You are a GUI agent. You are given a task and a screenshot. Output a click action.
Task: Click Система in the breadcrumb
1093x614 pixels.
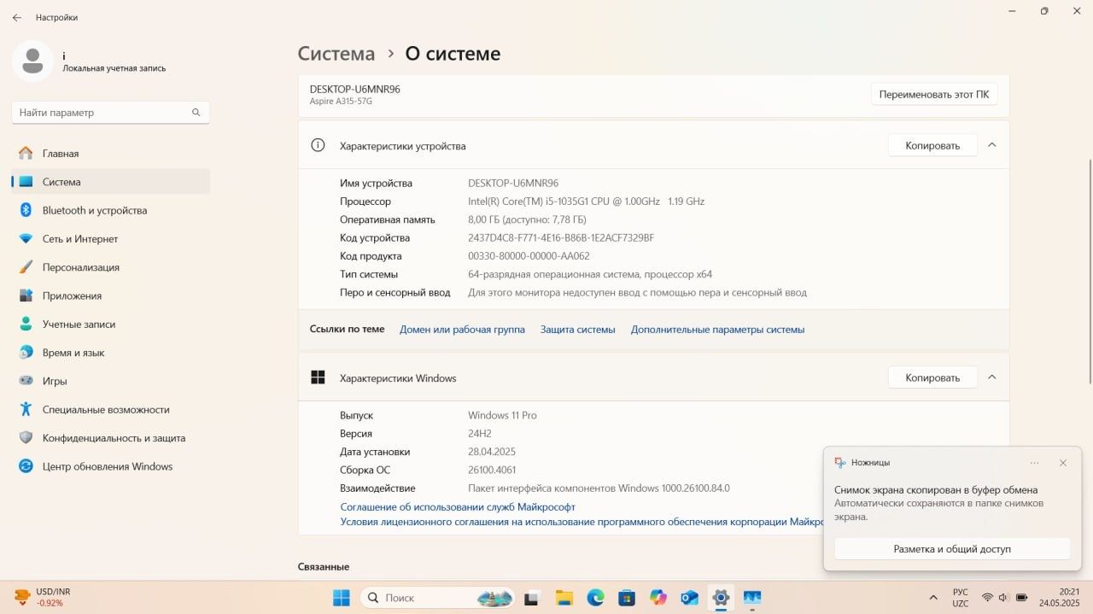(x=336, y=54)
